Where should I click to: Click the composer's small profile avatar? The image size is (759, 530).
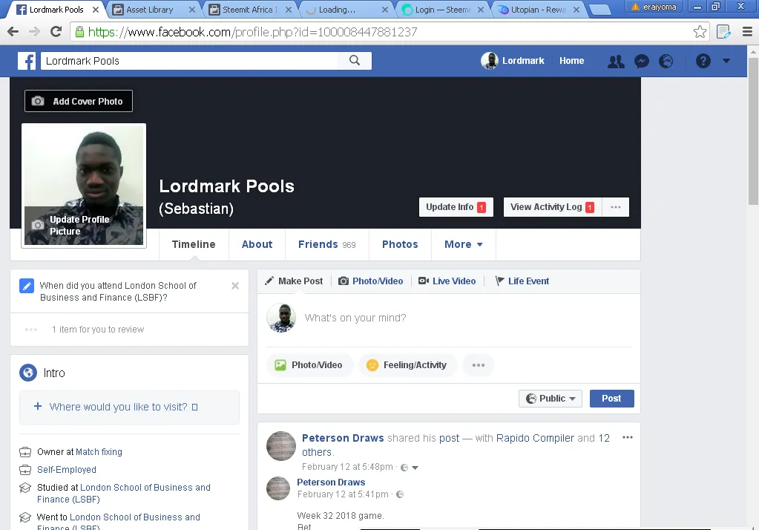pyautogui.click(x=281, y=318)
